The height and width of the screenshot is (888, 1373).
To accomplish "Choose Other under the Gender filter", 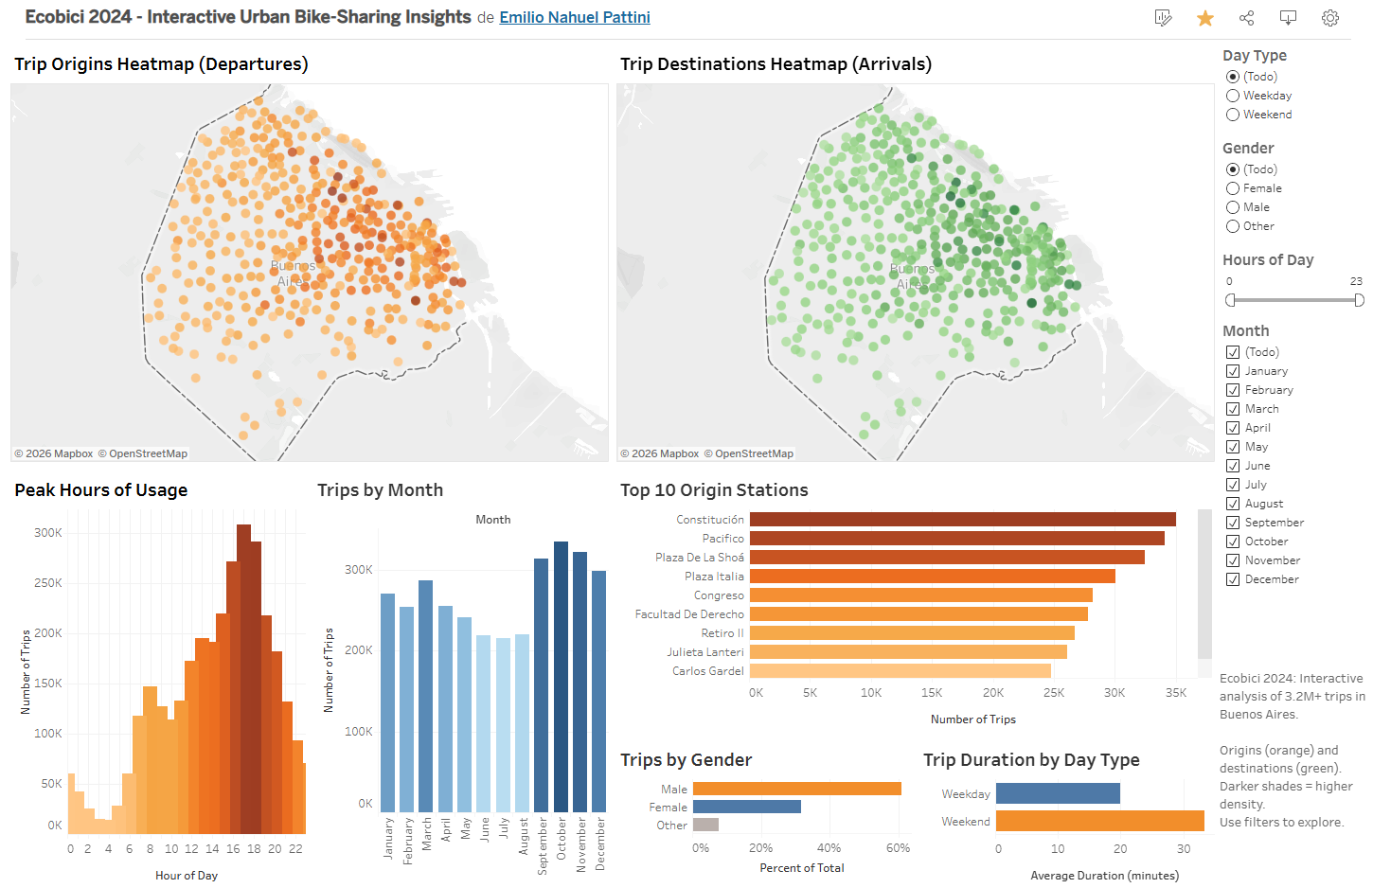I will 1233,225.
